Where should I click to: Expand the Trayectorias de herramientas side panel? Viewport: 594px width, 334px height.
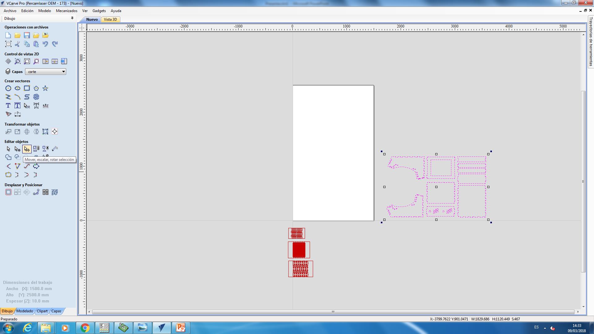coord(591,42)
